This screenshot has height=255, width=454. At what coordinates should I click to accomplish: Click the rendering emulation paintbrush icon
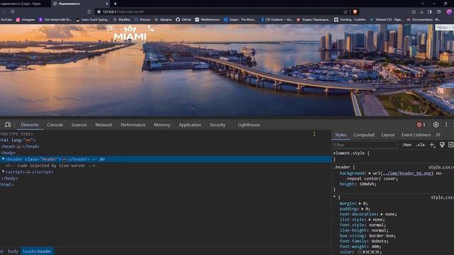pyautogui.click(x=442, y=144)
